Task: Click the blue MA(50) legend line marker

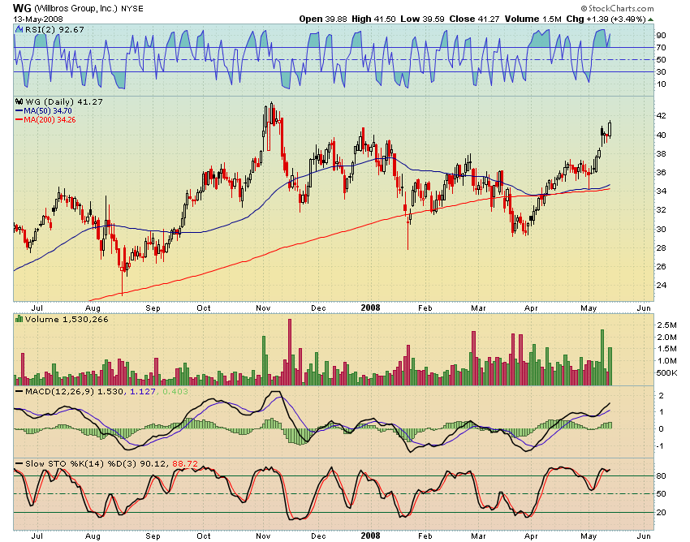Action: click(x=19, y=111)
